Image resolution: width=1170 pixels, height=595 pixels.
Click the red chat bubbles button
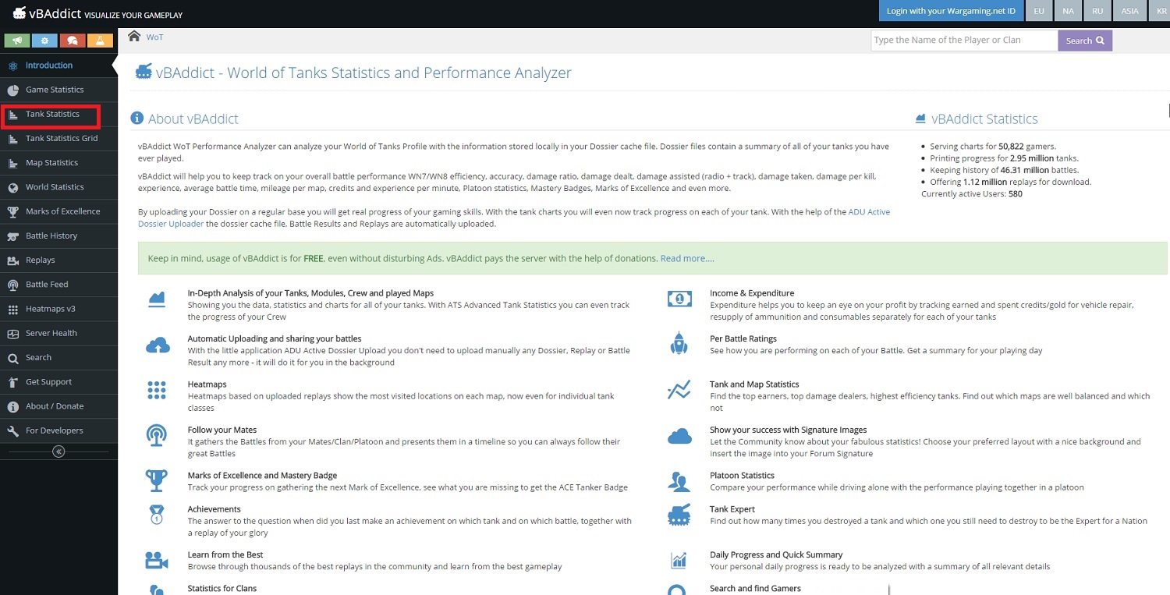click(x=72, y=41)
